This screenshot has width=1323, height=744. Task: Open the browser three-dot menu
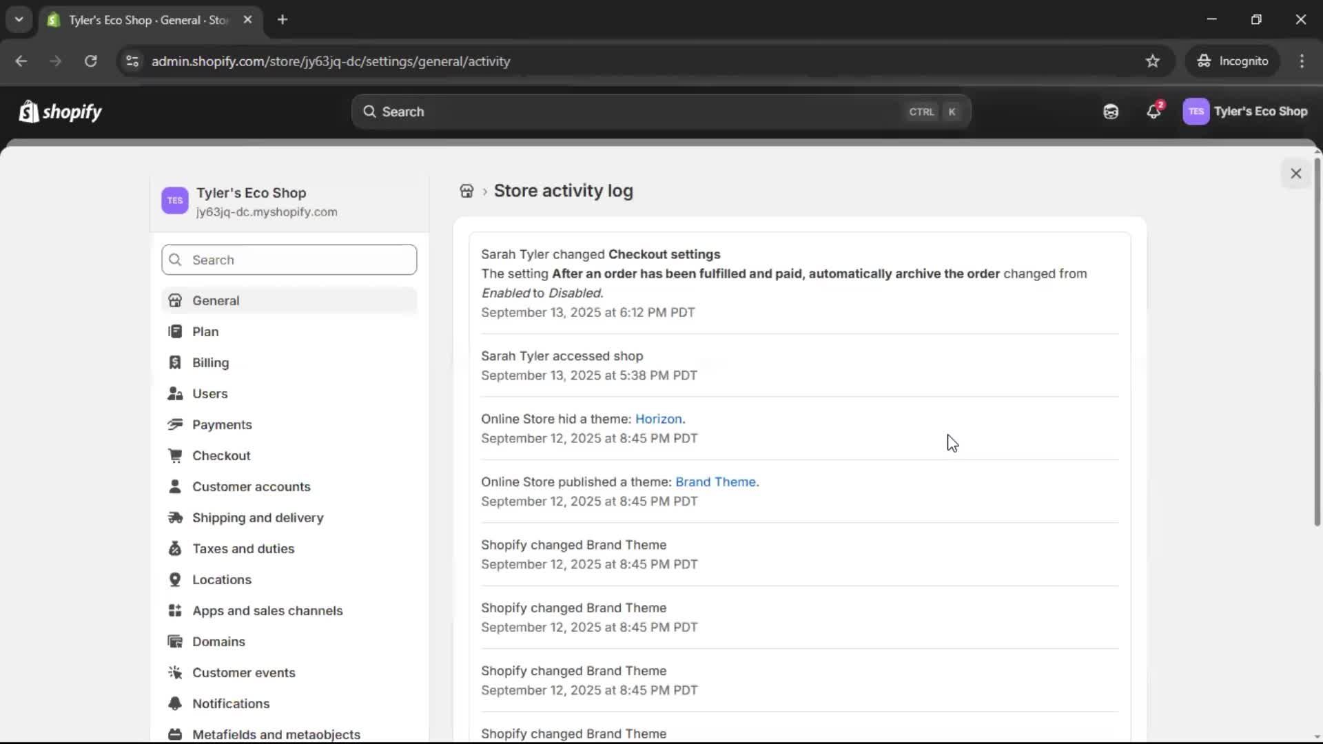[1302, 61]
